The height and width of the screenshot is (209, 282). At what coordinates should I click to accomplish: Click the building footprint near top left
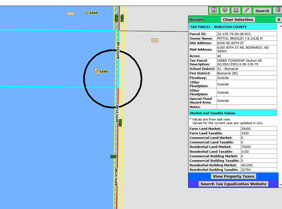(x=71, y=14)
